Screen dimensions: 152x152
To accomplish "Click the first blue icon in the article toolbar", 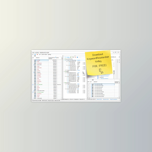I will pyautogui.click(x=64, y=57).
